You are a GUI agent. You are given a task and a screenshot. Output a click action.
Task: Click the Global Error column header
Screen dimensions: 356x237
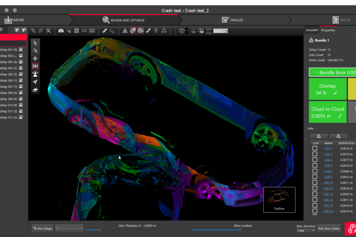[x=346, y=143]
